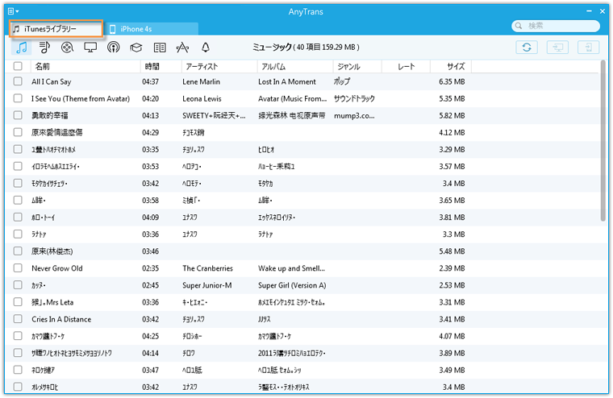
Task: Sort by the アルバム column header
Action: pos(295,66)
